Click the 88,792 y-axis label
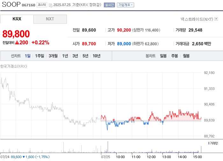This screenshot has width=223, height=161. coord(209,136)
